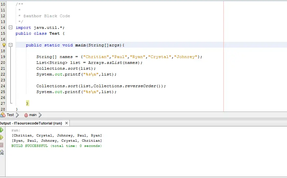This screenshot has width=287, height=178.
Task: Click the 'run:' output line
Action: point(16,130)
